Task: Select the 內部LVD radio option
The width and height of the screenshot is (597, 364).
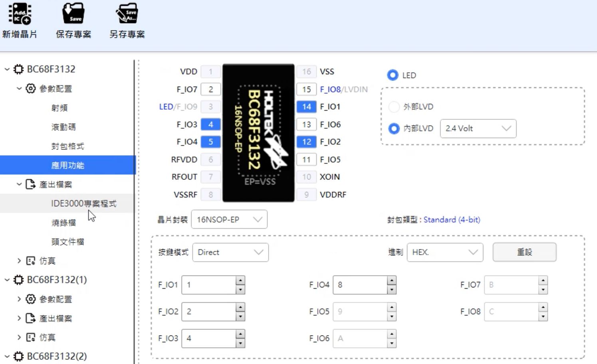Action: coord(394,129)
